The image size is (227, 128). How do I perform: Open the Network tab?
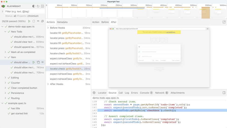click(x=160, y=93)
